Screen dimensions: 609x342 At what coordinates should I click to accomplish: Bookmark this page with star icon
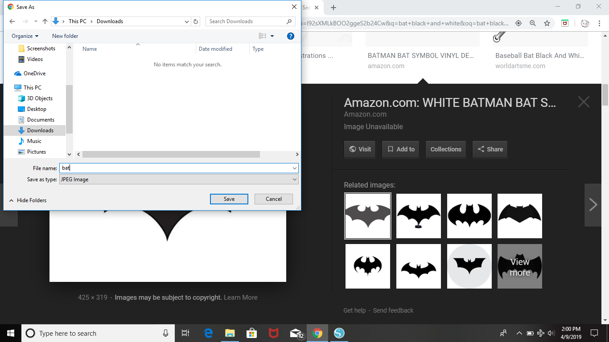[x=547, y=23]
